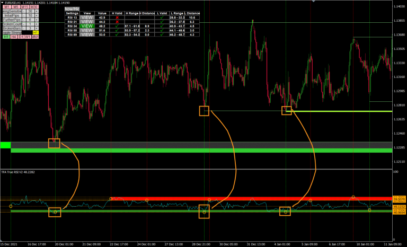Click the orange square marker on 28 Dec price low
This screenshot has width=407, height=247.
click(x=204, y=111)
